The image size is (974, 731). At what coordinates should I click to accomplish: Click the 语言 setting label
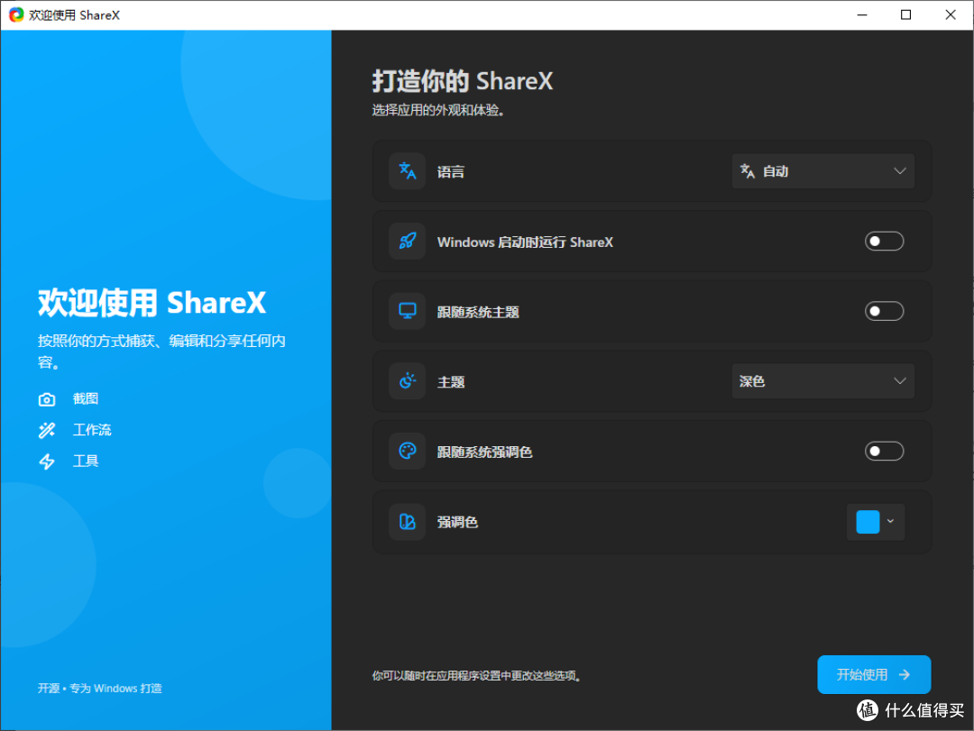coord(451,171)
